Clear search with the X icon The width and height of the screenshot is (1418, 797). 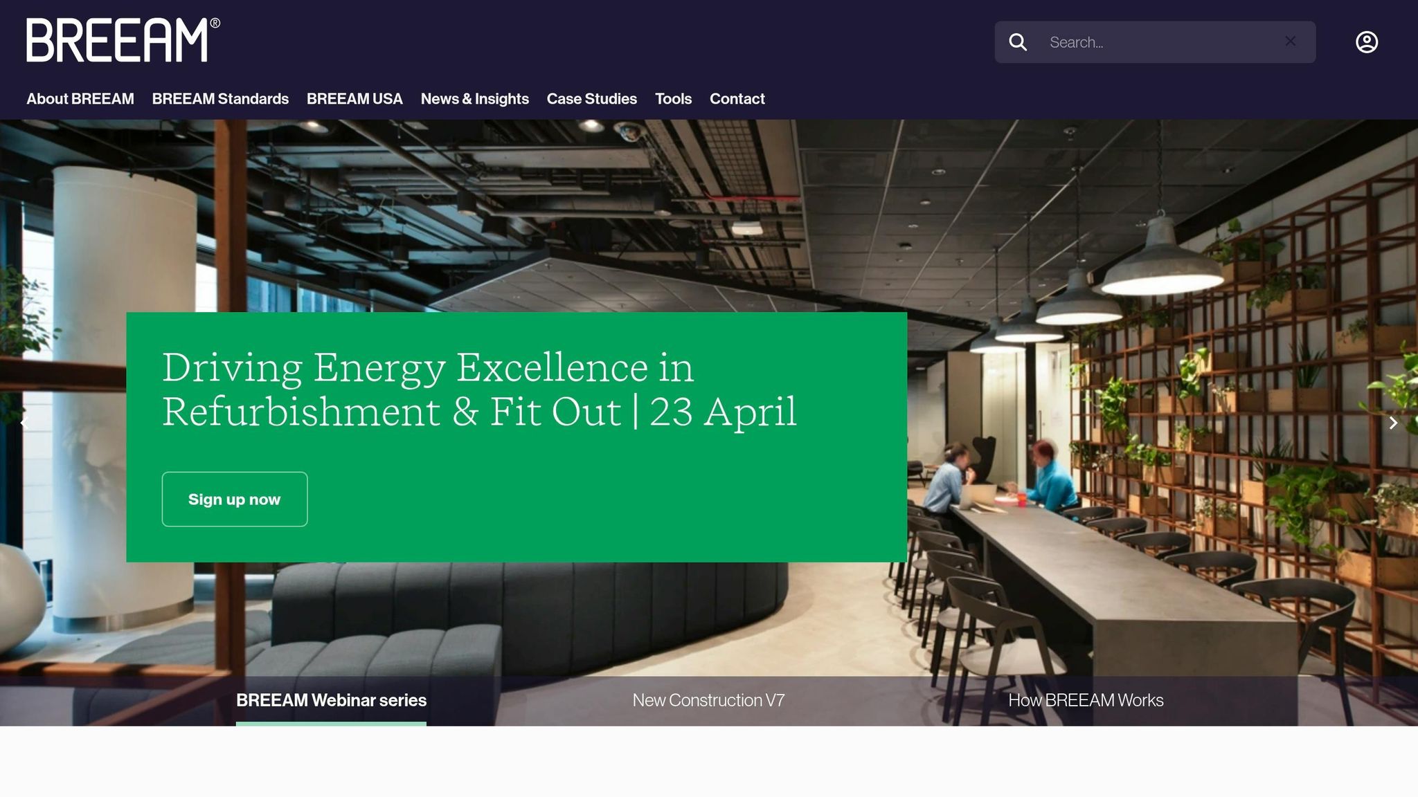coord(1290,42)
